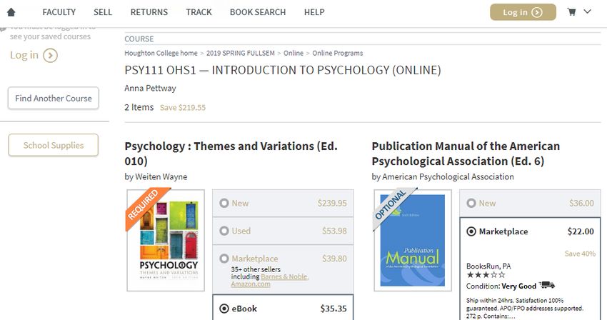Viewport: 607px width, 320px height.
Task: Open BOOK SEARCH in navigation
Action: (x=258, y=12)
